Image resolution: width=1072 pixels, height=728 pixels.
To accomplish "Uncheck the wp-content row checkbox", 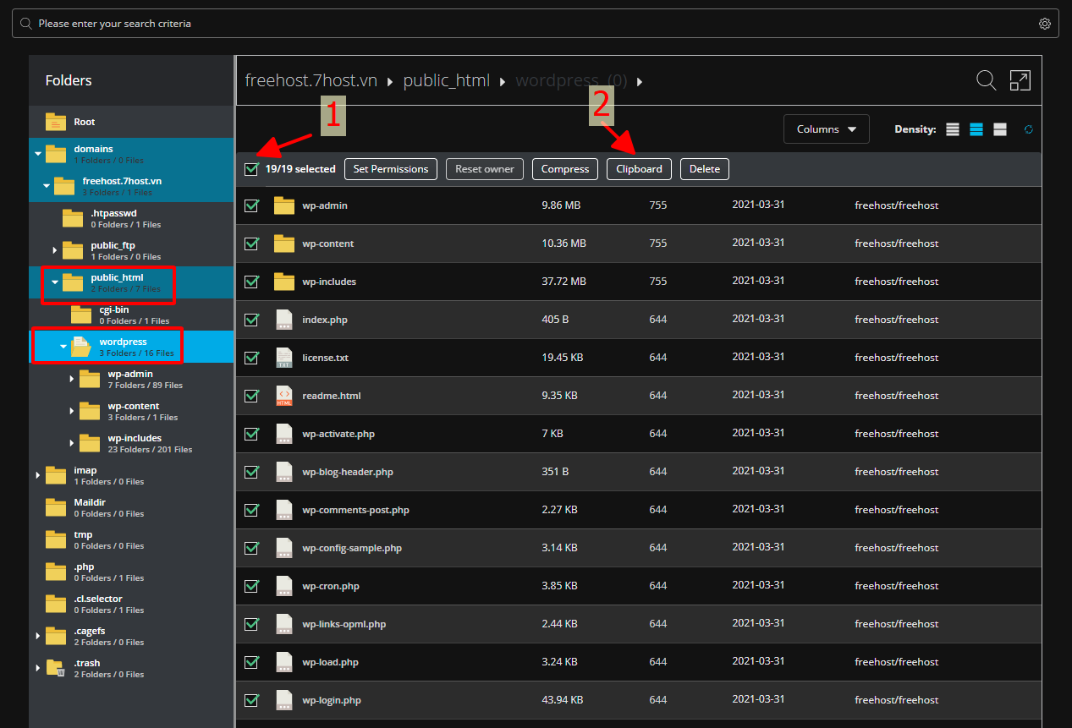I will pos(251,244).
